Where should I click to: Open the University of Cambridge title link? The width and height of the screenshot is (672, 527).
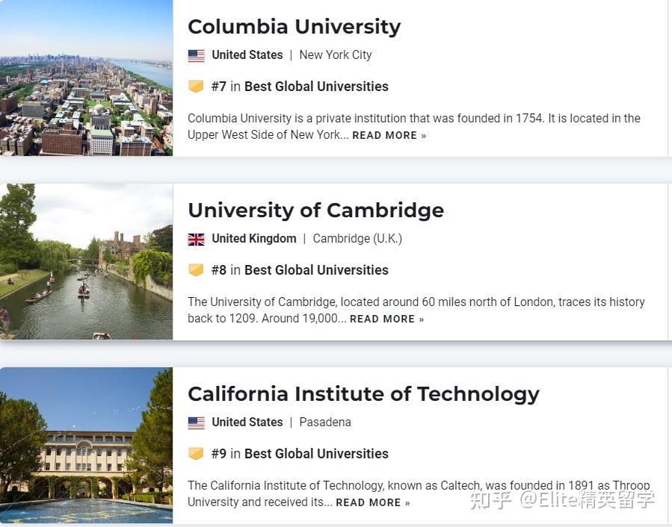pyautogui.click(x=315, y=210)
